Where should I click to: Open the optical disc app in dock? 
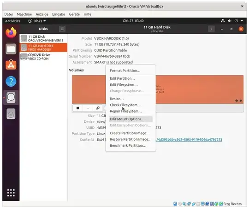click(x=11, y=114)
